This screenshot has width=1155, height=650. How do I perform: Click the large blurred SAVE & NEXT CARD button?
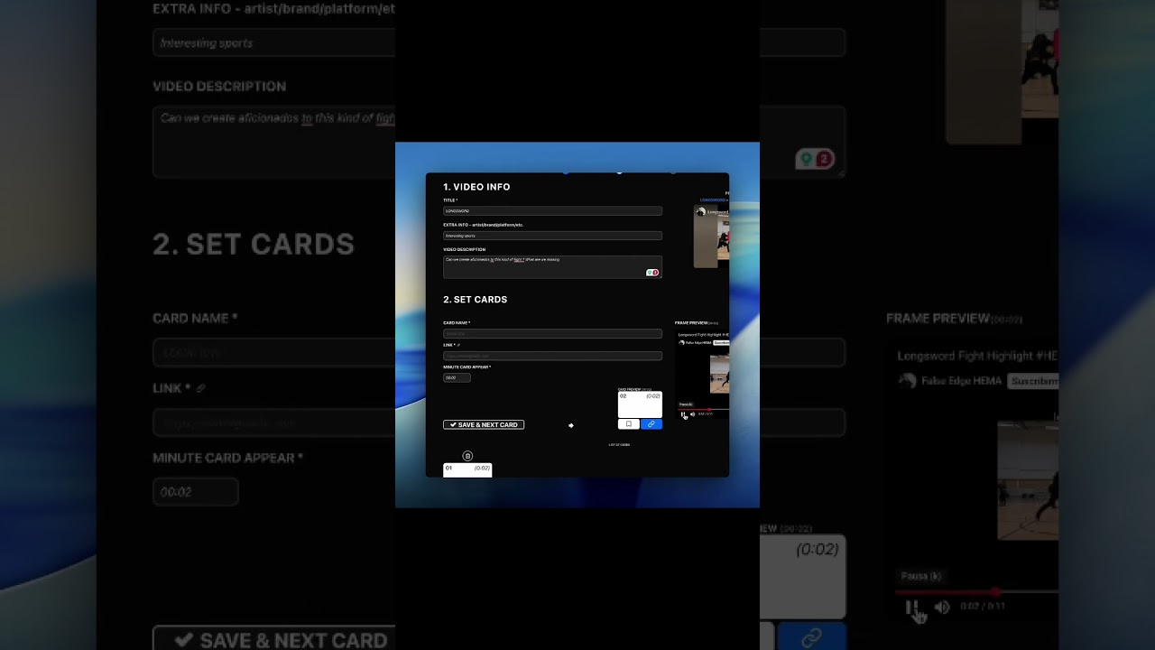pyautogui.click(x=274, y=638)
